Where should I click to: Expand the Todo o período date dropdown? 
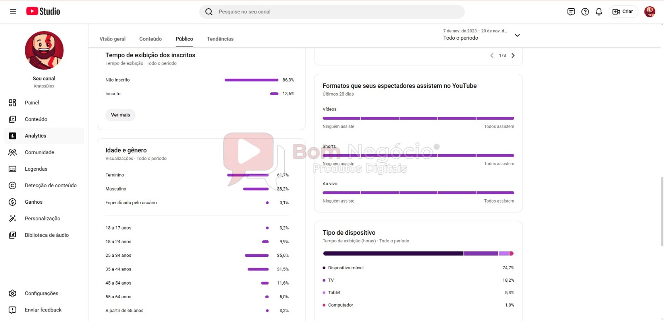tap(517, 35)
